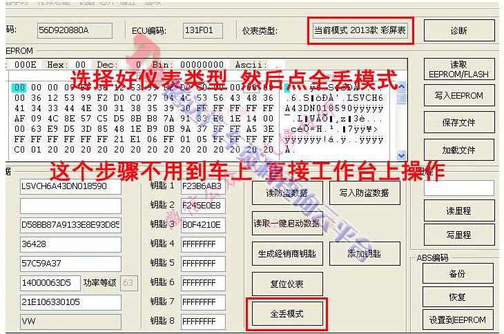Click the field containing 56D920880A

[x=75, y=30]
